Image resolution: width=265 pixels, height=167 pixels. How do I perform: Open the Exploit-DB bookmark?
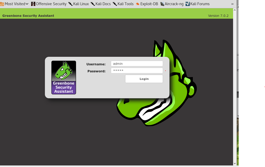click(147, 4)
